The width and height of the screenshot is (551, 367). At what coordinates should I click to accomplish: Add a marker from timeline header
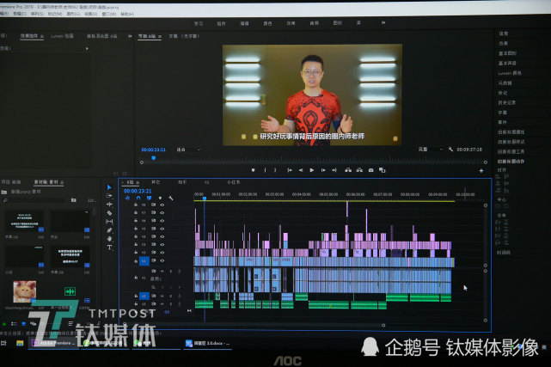pyautogui.click(x=160, y=198)
